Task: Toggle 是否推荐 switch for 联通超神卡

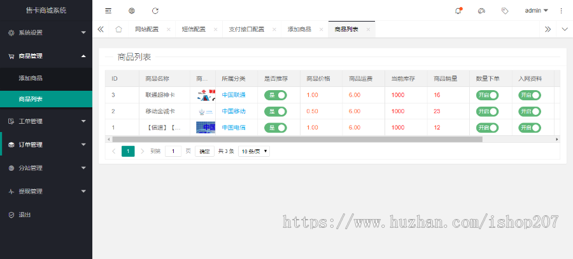Action: click(276, 95)
